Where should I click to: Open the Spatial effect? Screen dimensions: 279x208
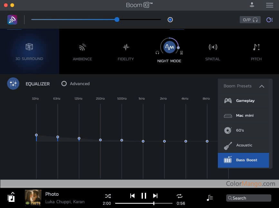tap(212, 51)
